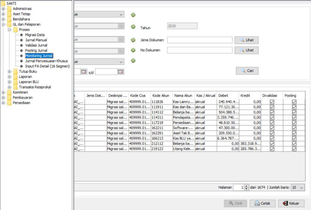The image size is (311, 210).
Task: Expand the Administrasi tree node
Action: pyautogui.click(x=3, y=9)
